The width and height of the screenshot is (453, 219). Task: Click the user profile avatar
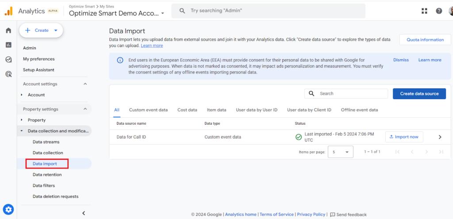coord(451,11)
